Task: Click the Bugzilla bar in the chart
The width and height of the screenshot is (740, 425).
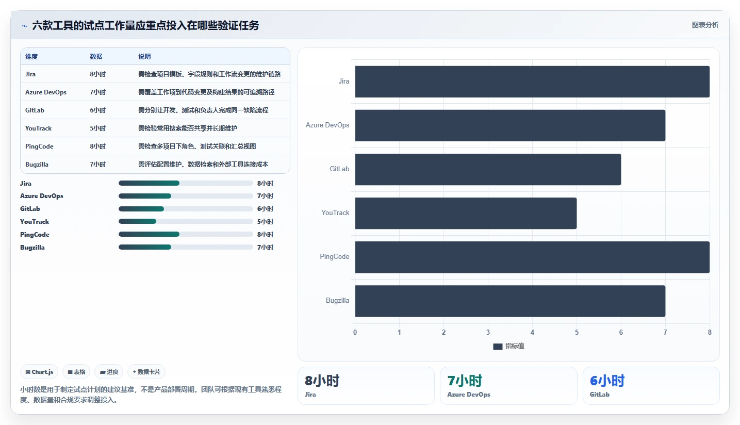Action: (510, 301)
